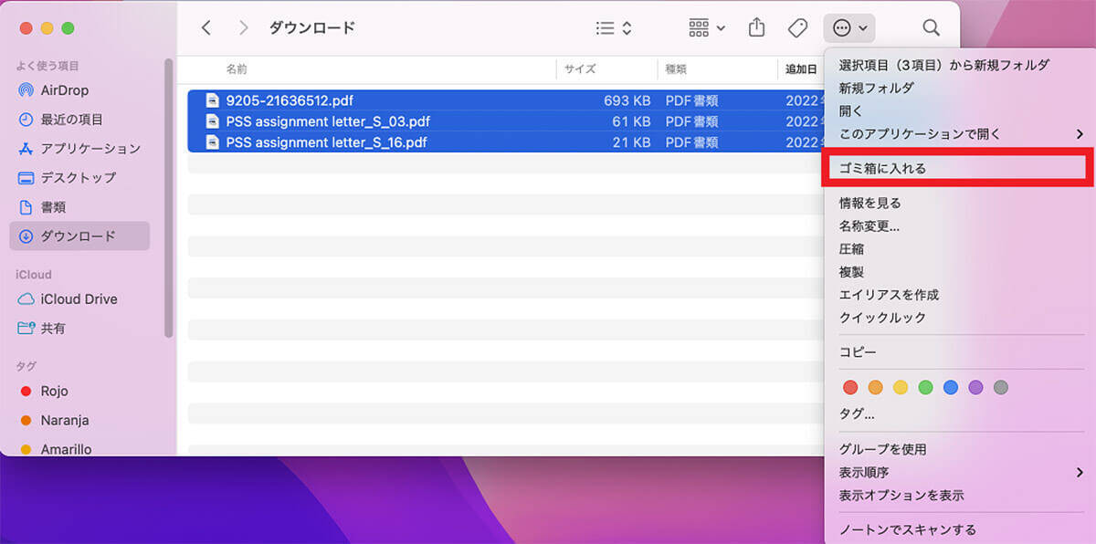1096x544 pixels.
Task: Sort by the サイズ column header
Action: 579,69
